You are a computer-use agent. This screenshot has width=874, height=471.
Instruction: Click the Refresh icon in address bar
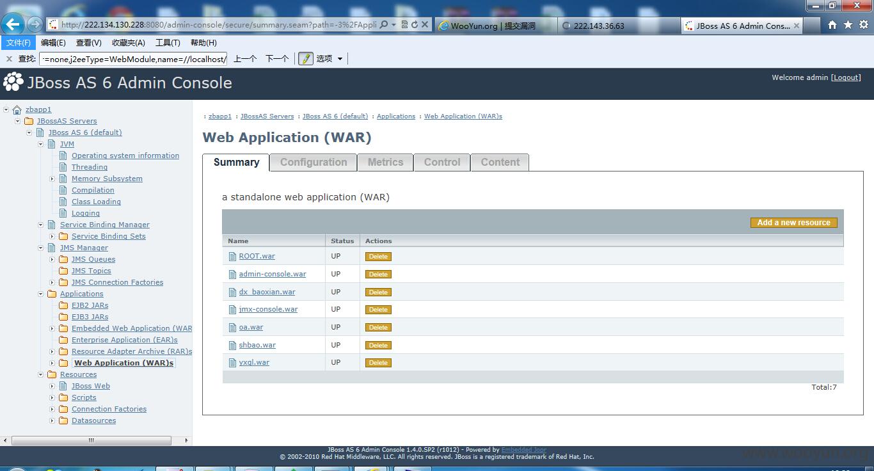point(414,25)
